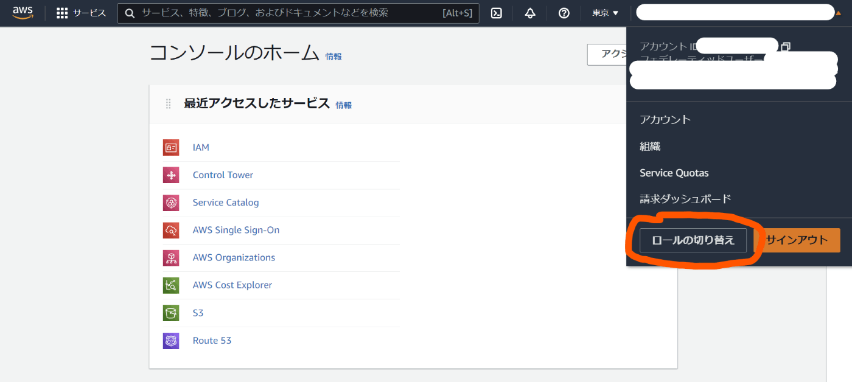852x382 pixels.
Task: Click the AWS Cost Explorer icon
Action: click(x=171, y=285)
